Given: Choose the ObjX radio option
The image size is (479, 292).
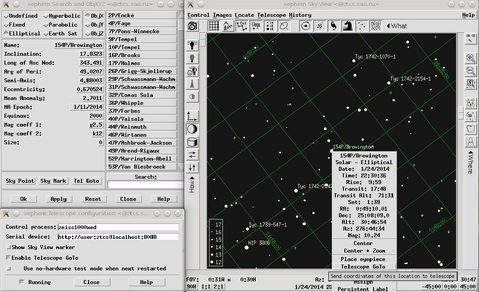Looking at the screenshot, I should (94, 16).
